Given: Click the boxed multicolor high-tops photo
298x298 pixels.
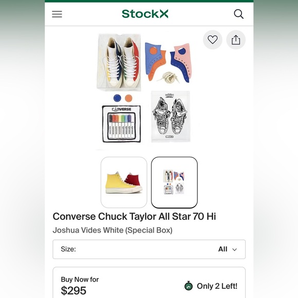Looking at the screenshot, I should [x=119, y=62].
